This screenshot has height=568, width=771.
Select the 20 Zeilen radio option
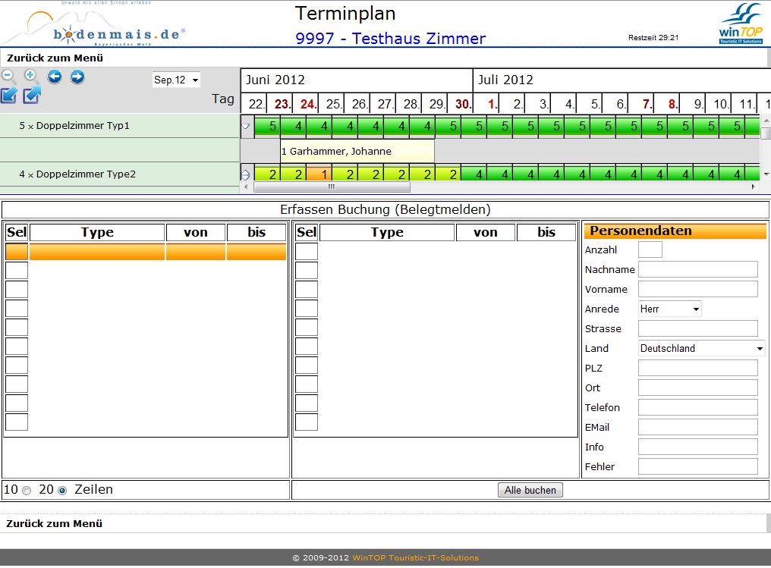[x=62, y=491]
